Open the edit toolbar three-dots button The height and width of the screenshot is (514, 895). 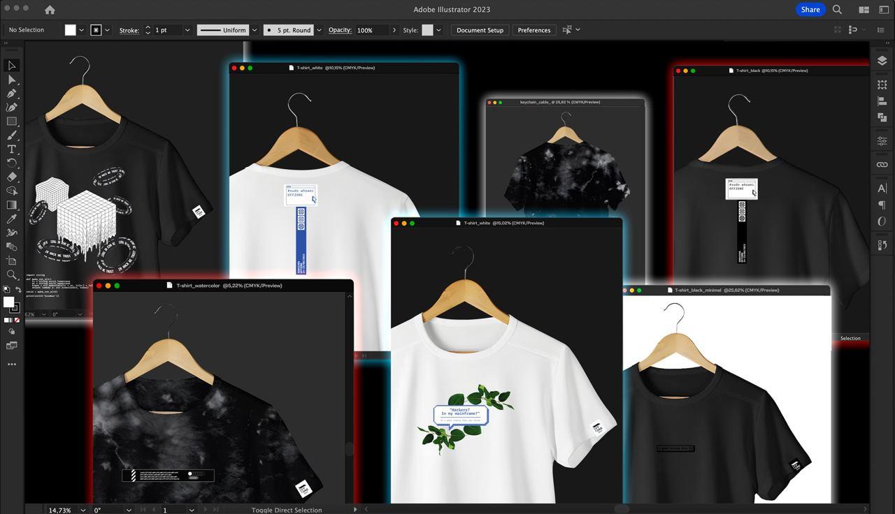click(12, 365)
